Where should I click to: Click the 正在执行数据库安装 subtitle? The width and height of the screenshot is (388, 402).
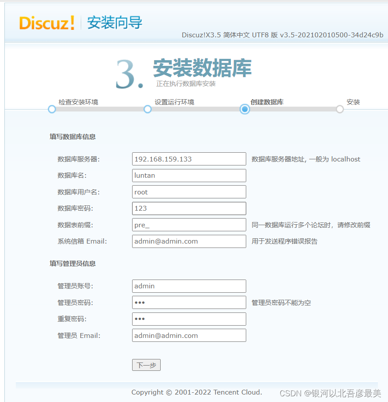186,83
